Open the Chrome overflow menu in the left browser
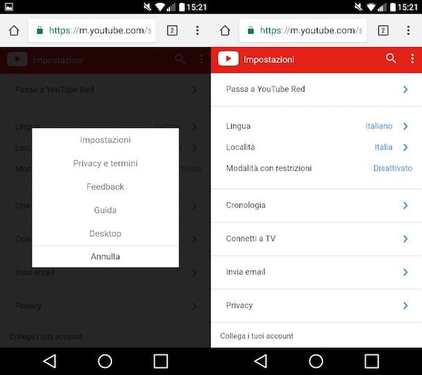The image size is (422, 375). [197, 30]
